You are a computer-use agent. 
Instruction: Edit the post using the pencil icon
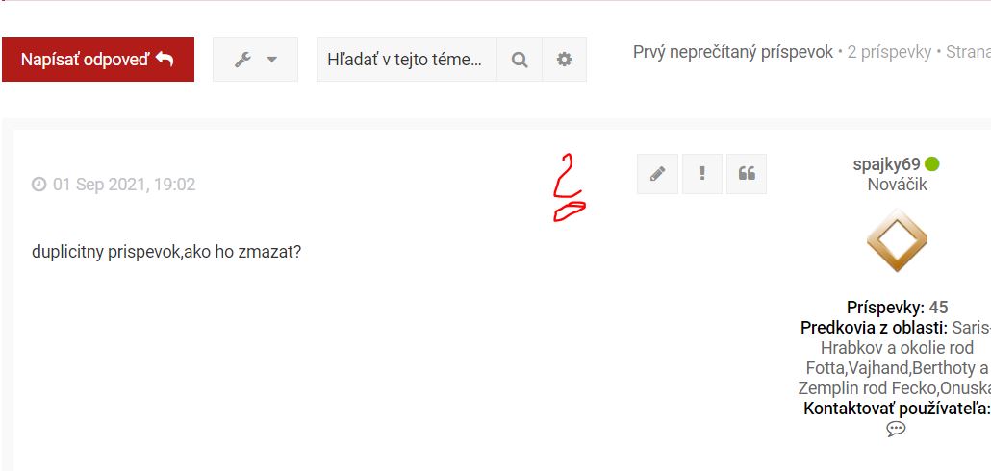click(657, 174)
